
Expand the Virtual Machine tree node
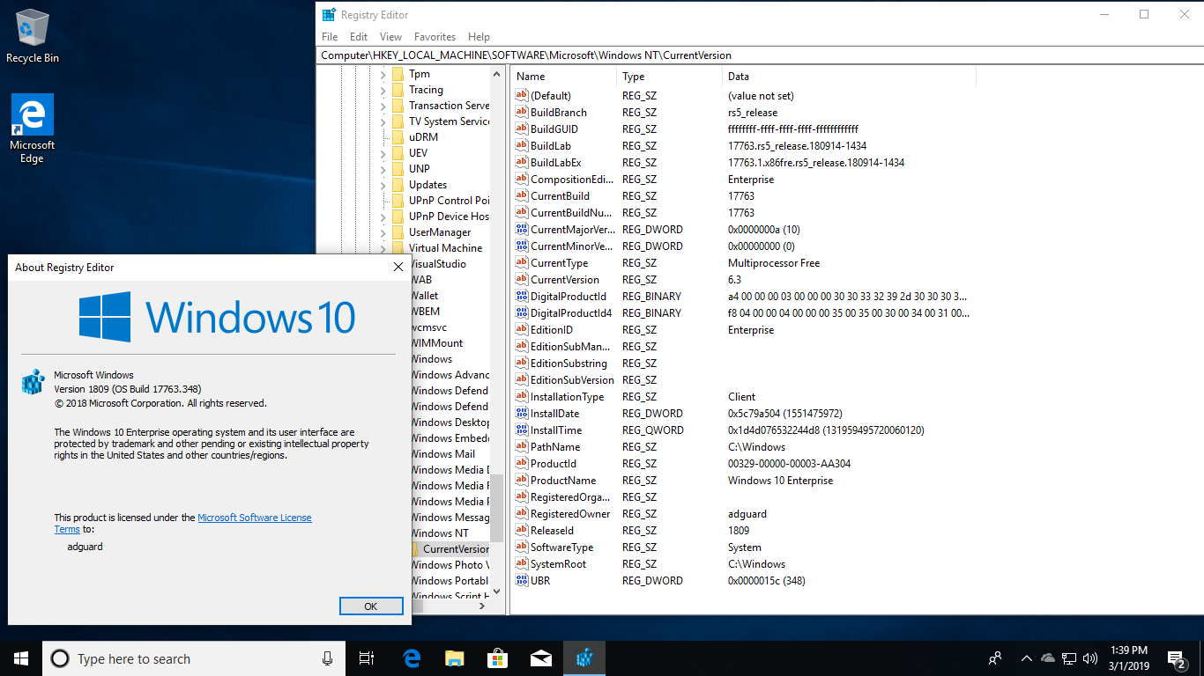tap(383, 248)
